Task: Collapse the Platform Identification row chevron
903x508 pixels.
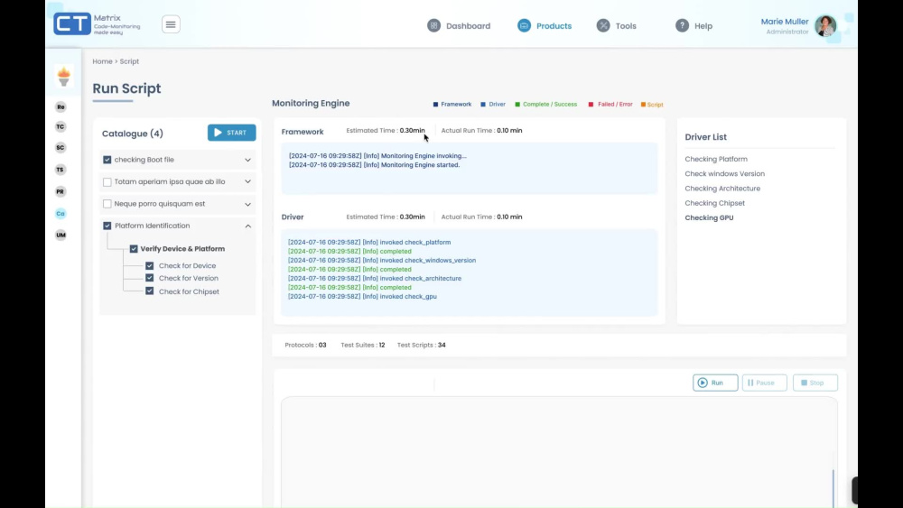Action: point(248,226)
